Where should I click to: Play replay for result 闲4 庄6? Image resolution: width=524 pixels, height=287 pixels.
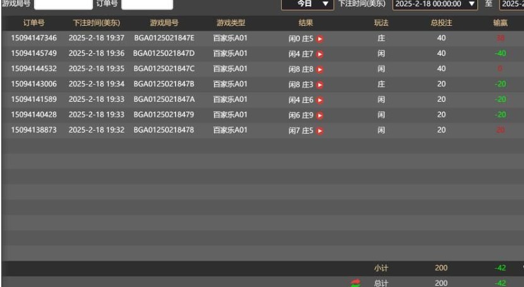pos(320,100)
